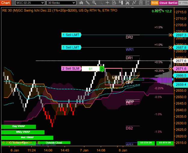The height and width of the screenshot is (153, 188).
Task: Click the 2677.6 current price marker
Action: coord(181,61)
